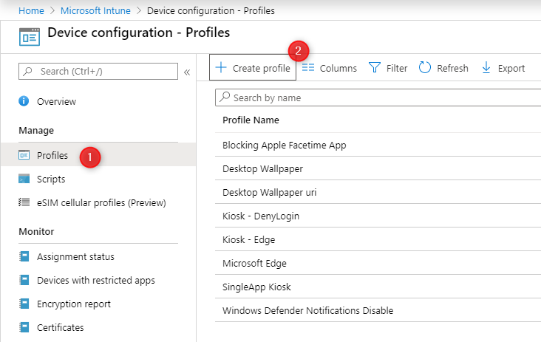Image resolution: width=541 pixels, height=342 pixels.
Task: Focus the Search by name field
Action: coord(378,98)
